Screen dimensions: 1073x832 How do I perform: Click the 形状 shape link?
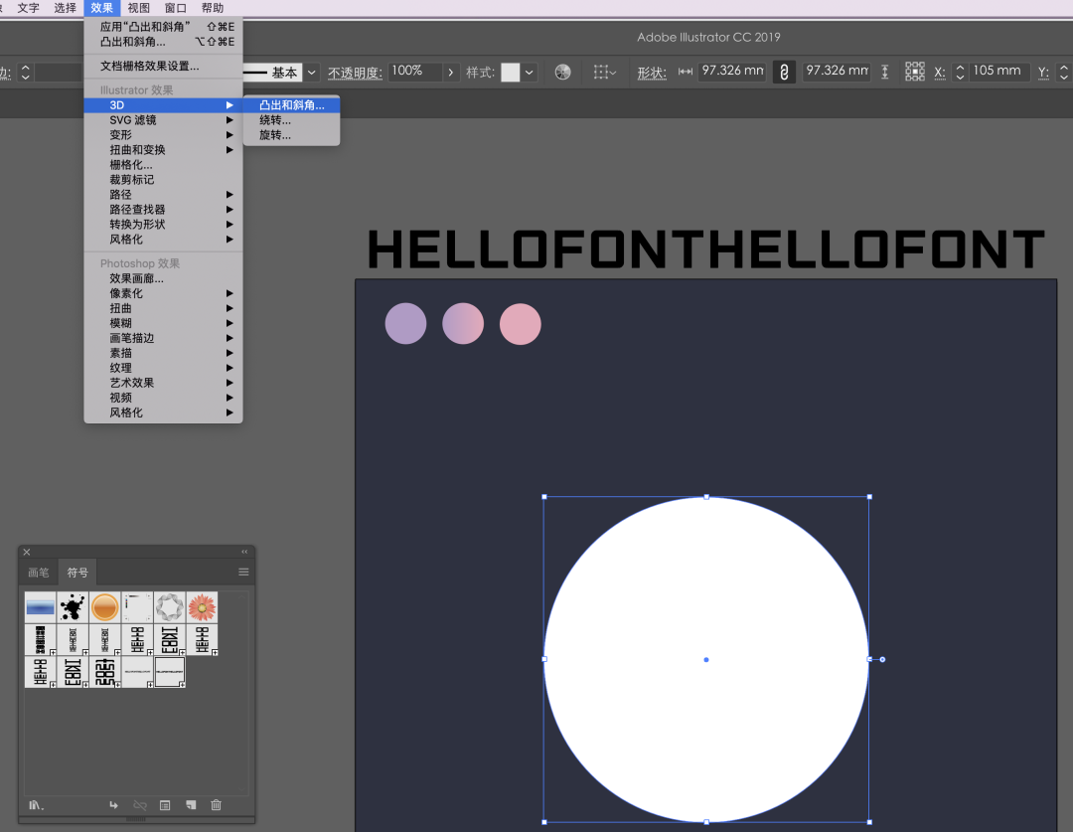(x=652, y=73)
